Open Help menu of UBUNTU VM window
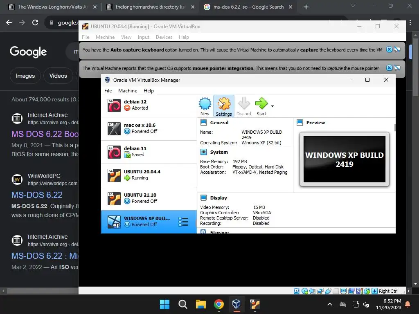The image size is (419, 314). [184, 37]
